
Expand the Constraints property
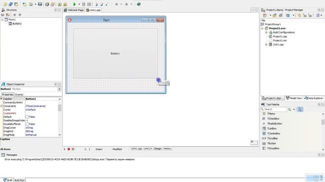pyautogui.click(x=1, y=106)
